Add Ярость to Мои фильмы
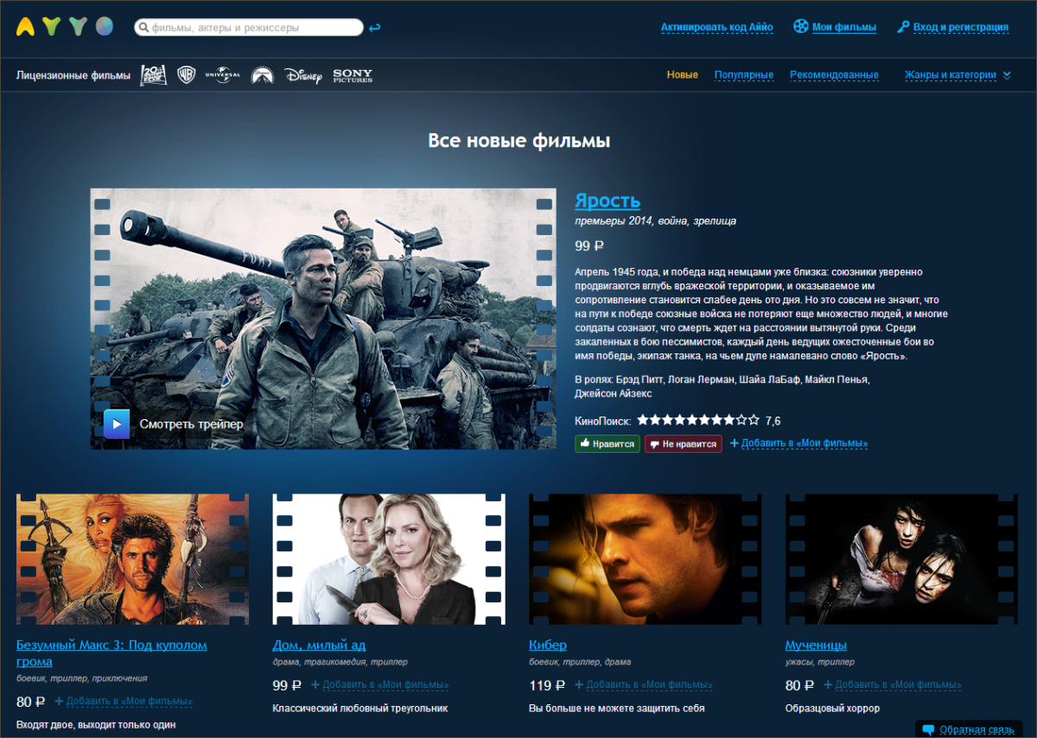Viewport: 1037px width, 738px height. [798, 443]
